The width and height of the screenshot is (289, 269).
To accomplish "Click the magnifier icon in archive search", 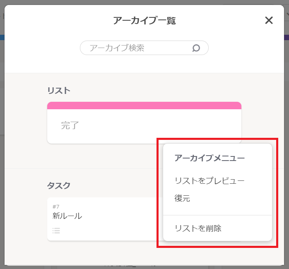I will click(196, 48).
